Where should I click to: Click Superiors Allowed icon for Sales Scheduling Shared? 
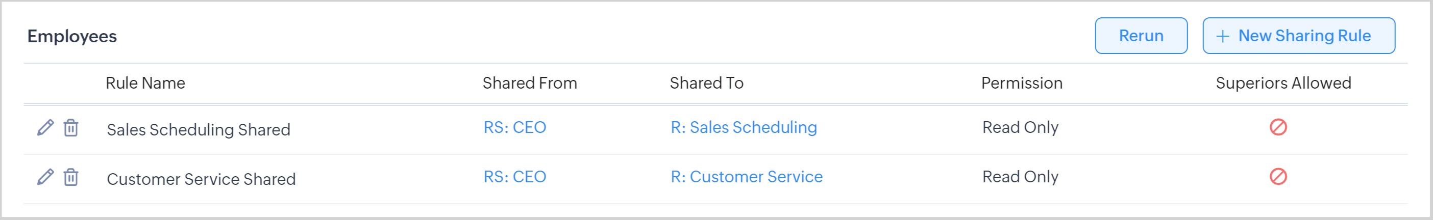coord(1278,127)
